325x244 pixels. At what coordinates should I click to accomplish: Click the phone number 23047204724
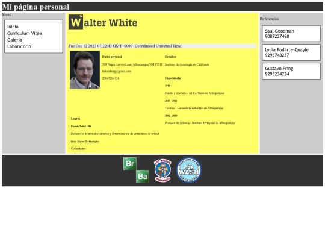click(x=111, y=78)
